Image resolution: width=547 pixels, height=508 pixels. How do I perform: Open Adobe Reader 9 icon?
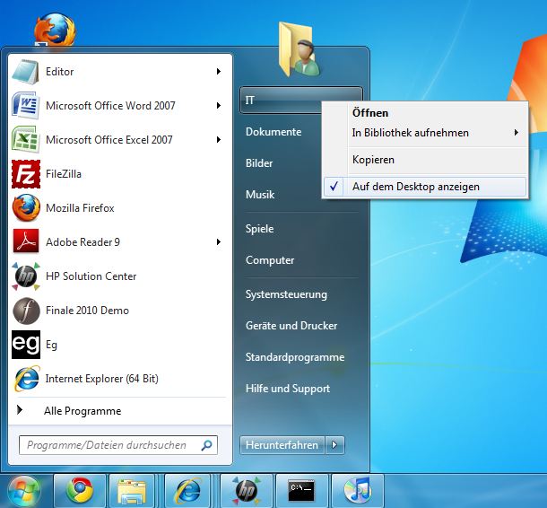(x=26, y=241)
